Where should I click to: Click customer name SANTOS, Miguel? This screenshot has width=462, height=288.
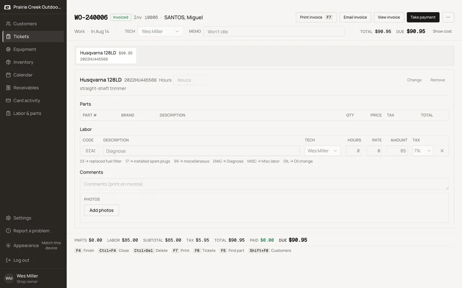183,17
